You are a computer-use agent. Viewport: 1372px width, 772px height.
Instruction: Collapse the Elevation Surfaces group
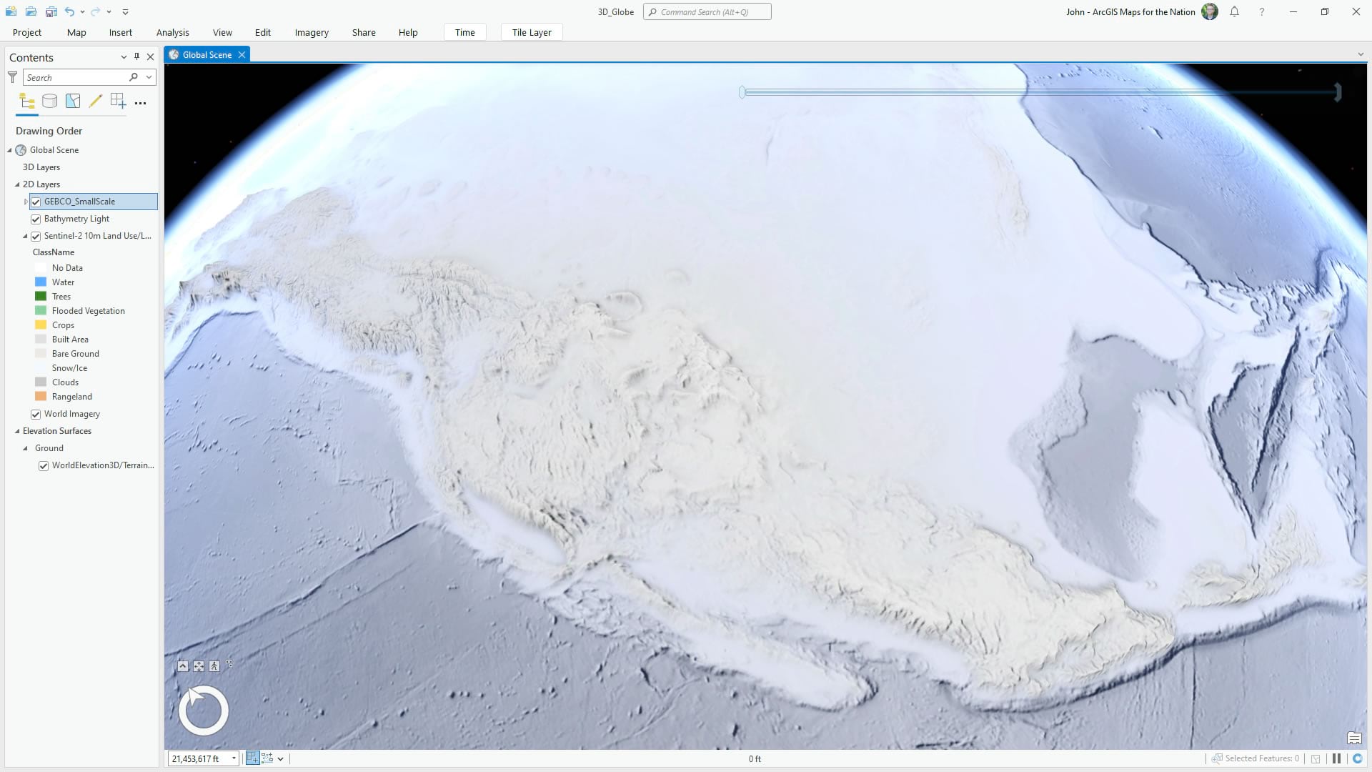[x=17, y=431]
